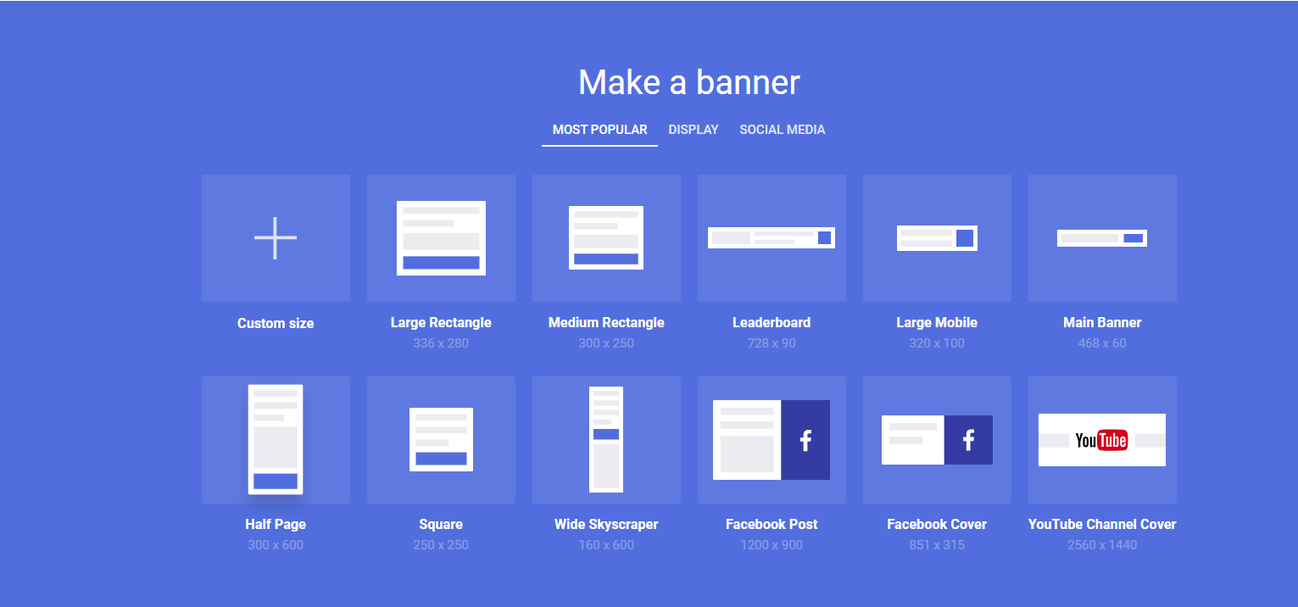Click the 300 x 600 size text
This screenshot has height=607, width=1298.
coord(276,545)
